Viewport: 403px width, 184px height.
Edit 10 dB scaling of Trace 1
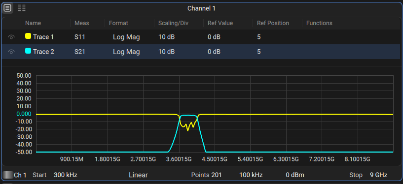[x=167, y=37]
